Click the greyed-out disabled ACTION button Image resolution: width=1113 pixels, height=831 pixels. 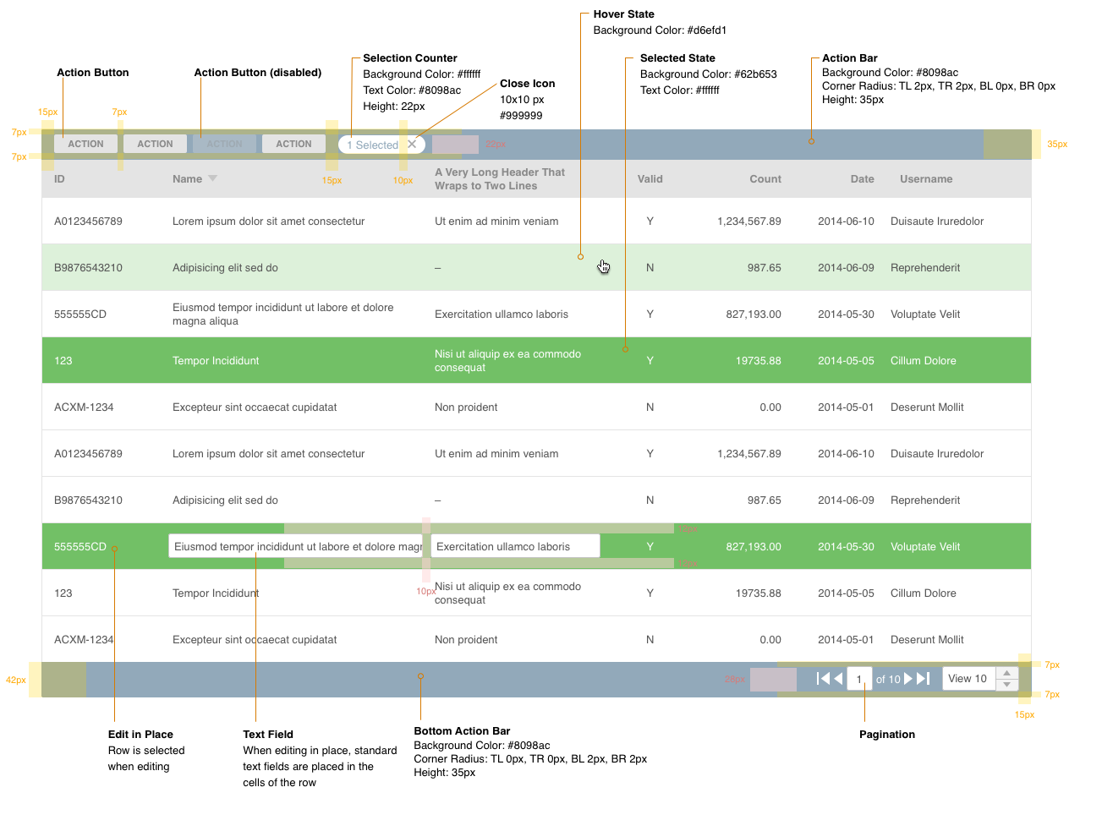[x=225, y=145]
